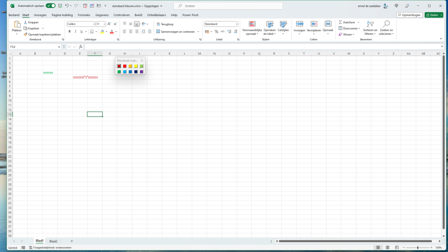Click the Opmerkingen button

[409, 15]
